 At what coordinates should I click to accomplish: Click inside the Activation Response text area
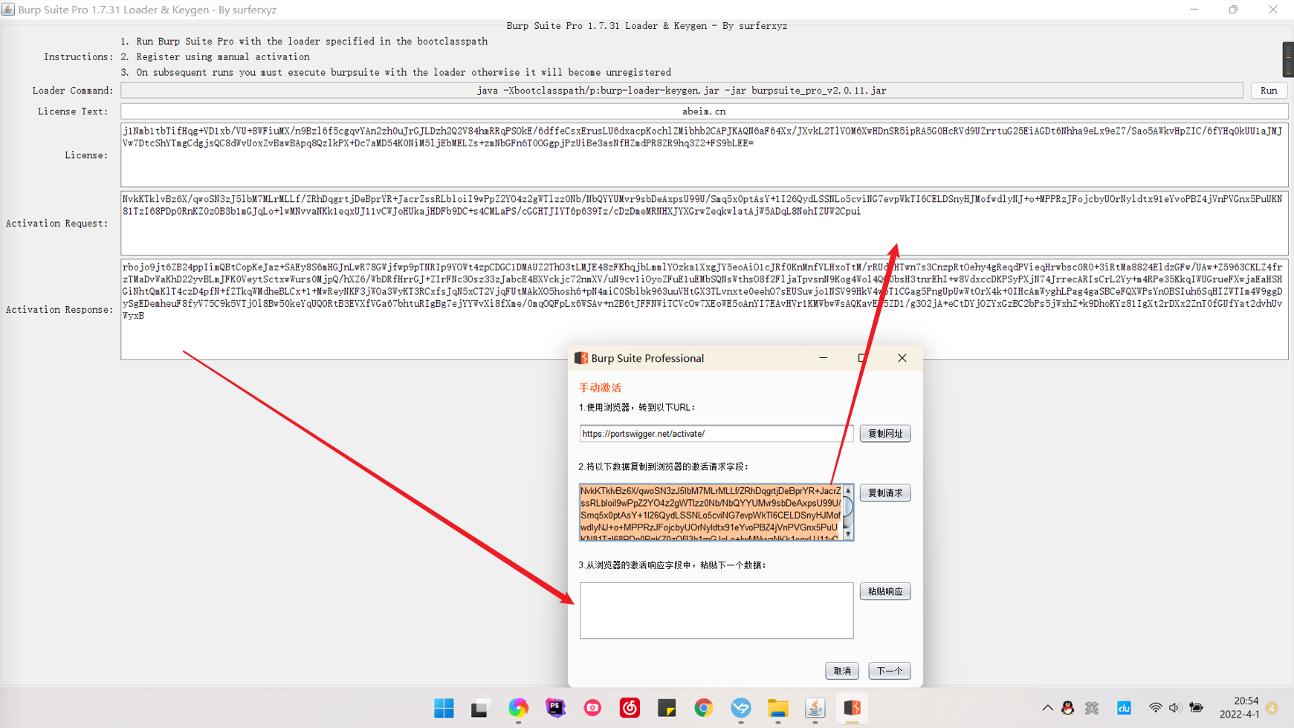(704, 310)
